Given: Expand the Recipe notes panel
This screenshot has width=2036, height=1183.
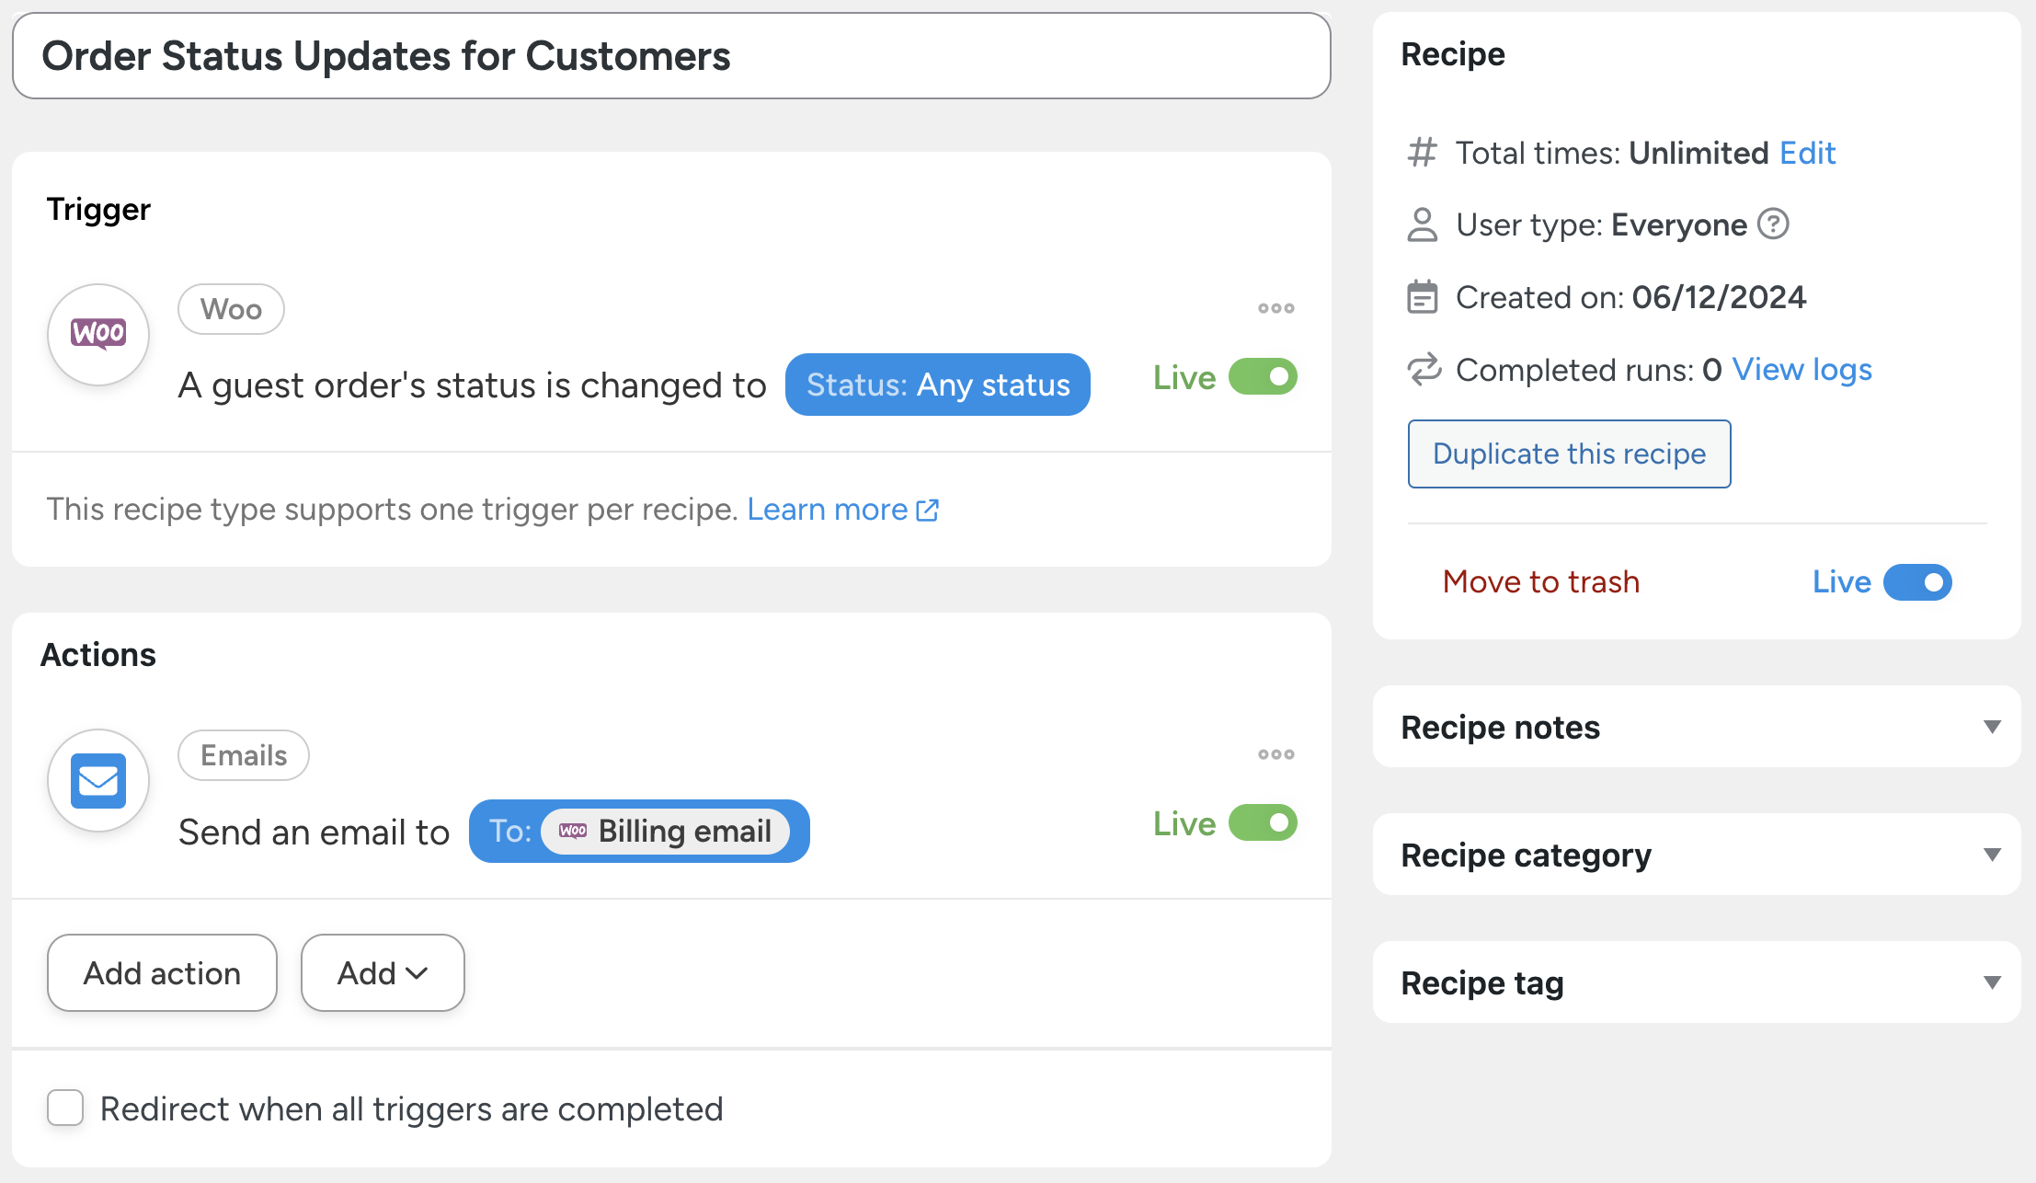Looking at the screenshot, I should click(1992, 727).
